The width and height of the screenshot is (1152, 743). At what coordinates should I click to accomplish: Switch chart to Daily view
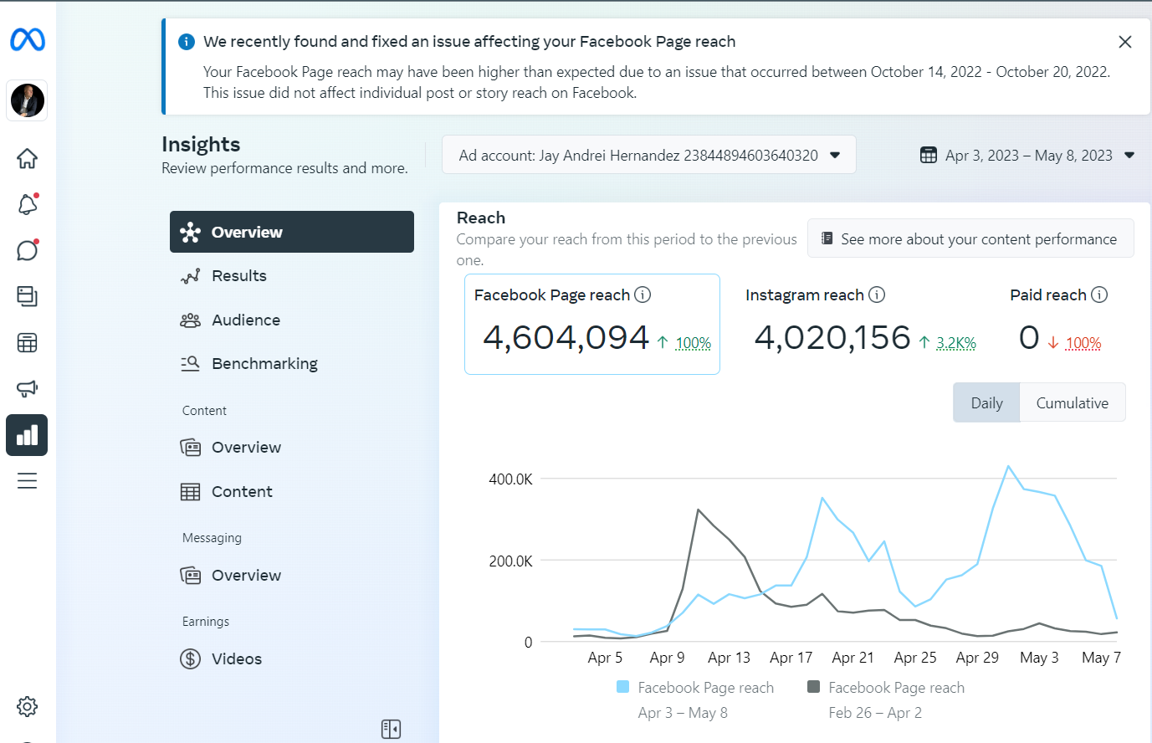986,403
